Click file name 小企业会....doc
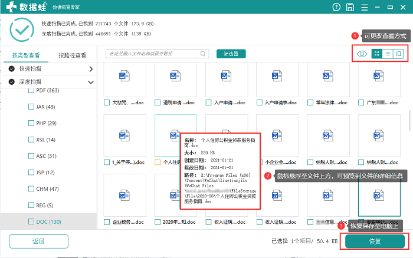 tap(280, 162)
